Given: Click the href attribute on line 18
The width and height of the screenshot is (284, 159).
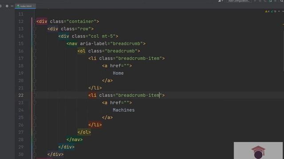Looking at the screenshot, I should 115,66.
